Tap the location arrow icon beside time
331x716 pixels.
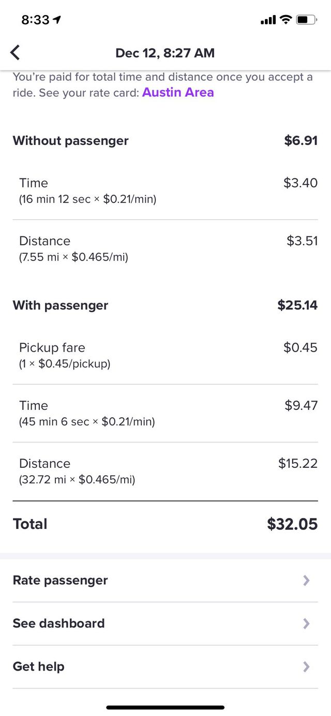[57, 20]
